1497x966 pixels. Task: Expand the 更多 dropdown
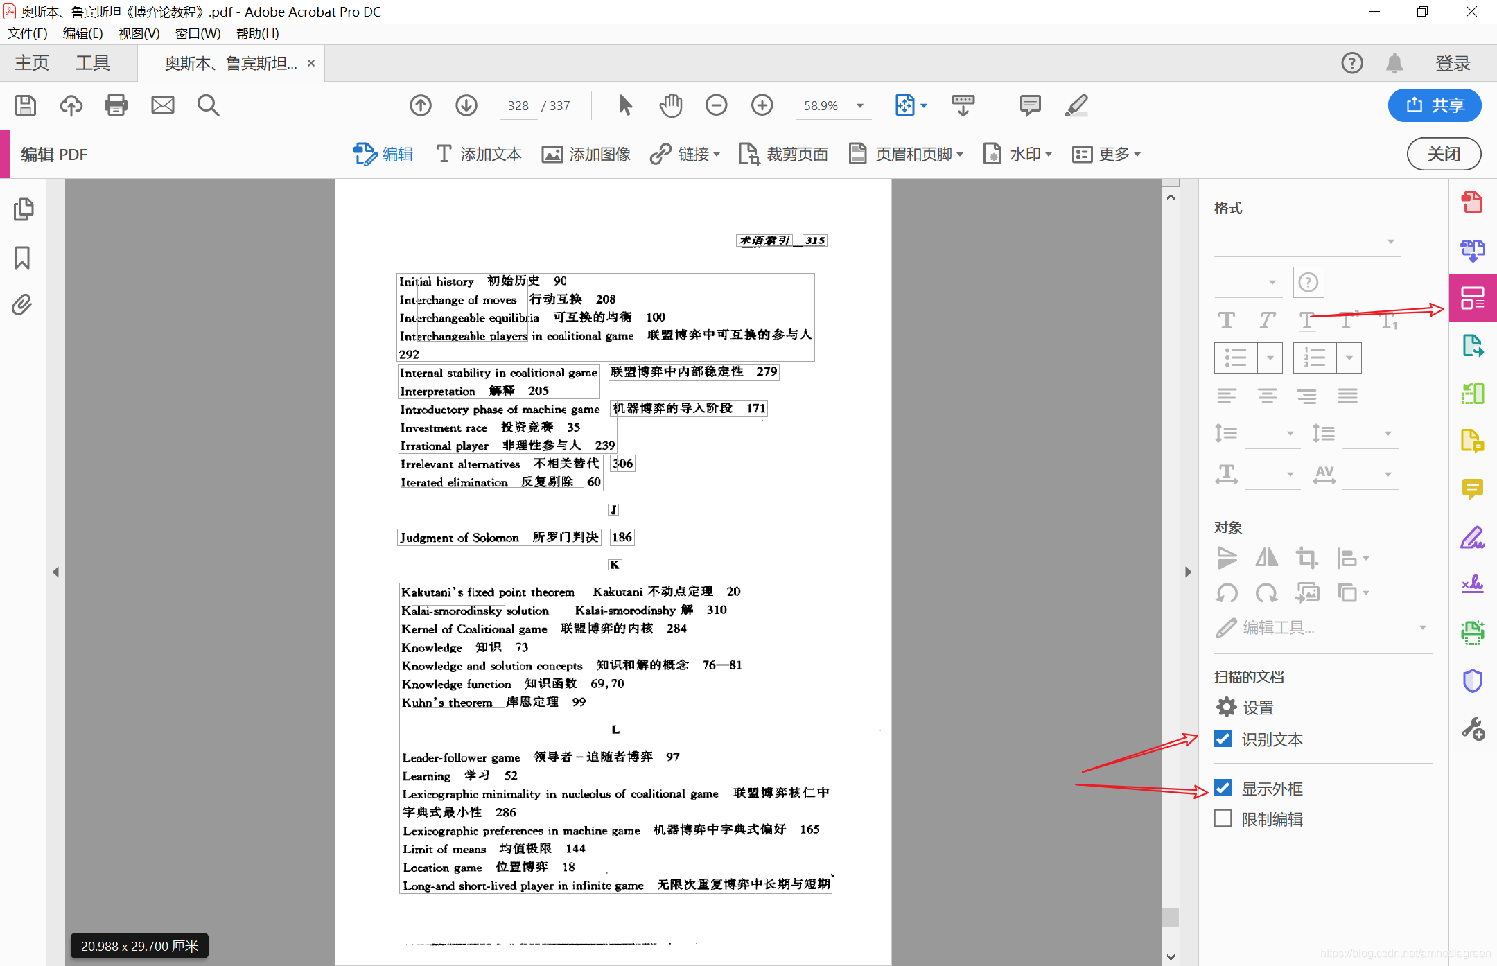tap(1137, 155)
